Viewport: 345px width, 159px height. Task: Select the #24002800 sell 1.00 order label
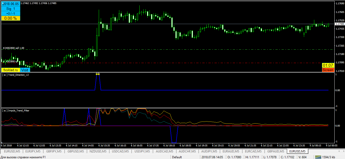coord(13,48)
